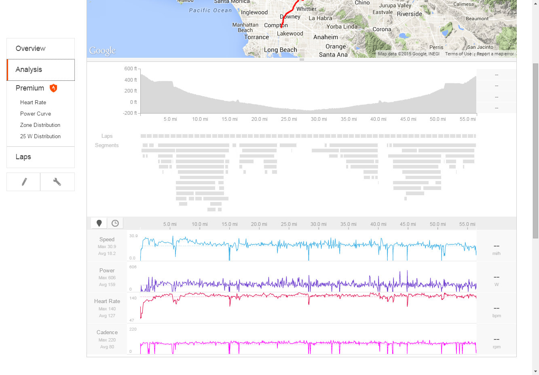The width and height of the screenshot is (539, 375).
Task: Click the Terms of Use map link
Action: click(458, 54)
